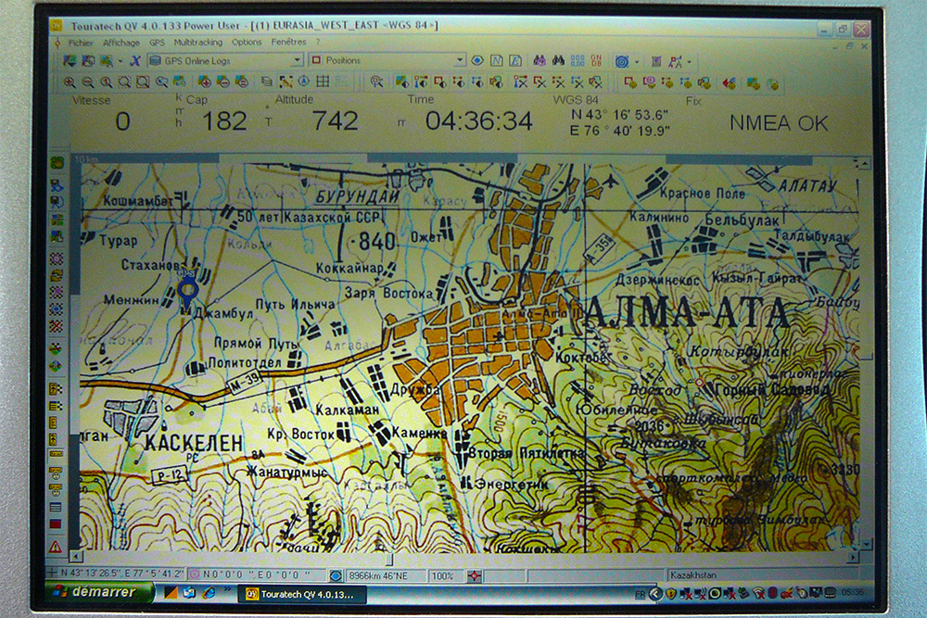Open the dropdown arrow beside the blue target icon
Image resolution: width=927 pixels, height=618 pixels.
637,61
